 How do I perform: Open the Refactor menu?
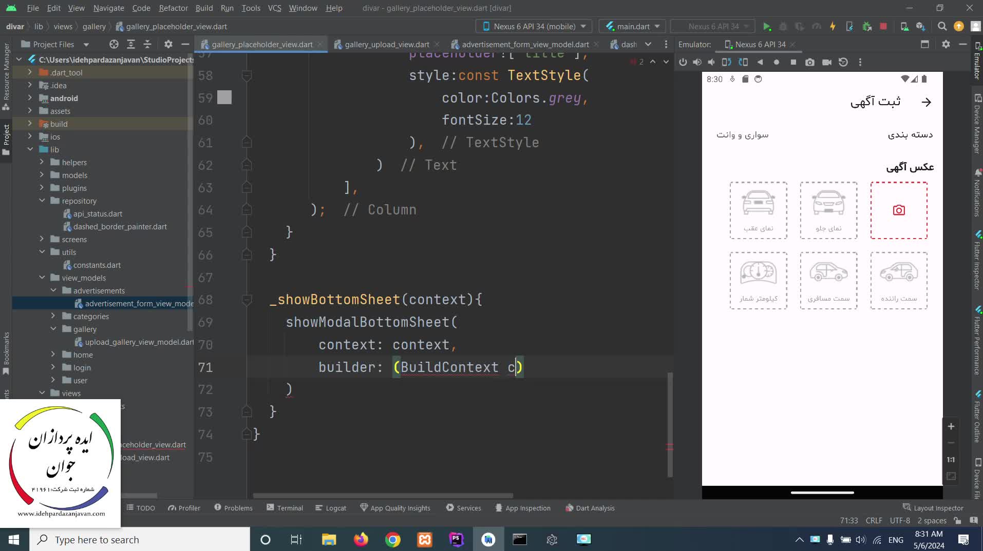(x=173, y=8)
